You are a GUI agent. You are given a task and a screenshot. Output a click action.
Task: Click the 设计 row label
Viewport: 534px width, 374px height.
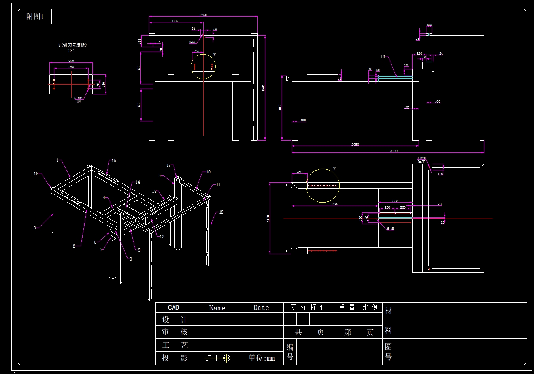(175, 319)
